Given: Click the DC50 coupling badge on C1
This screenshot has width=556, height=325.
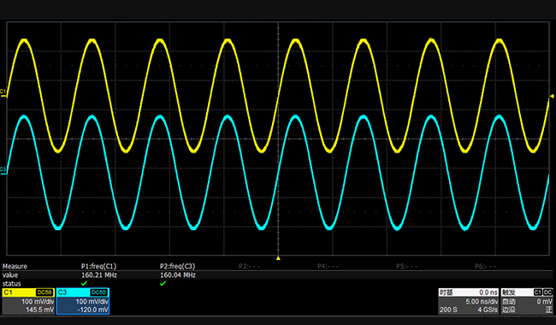Looking at the screenshot, I should tap(44, 292).
